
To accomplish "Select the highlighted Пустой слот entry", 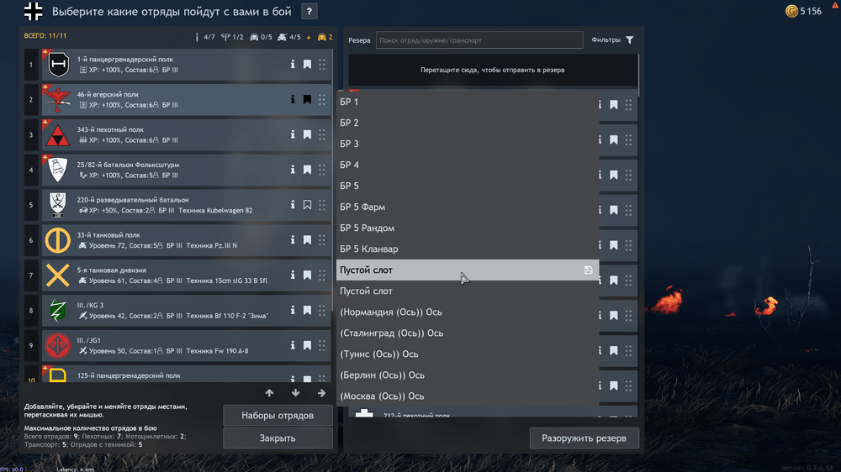I will [468, 270].
